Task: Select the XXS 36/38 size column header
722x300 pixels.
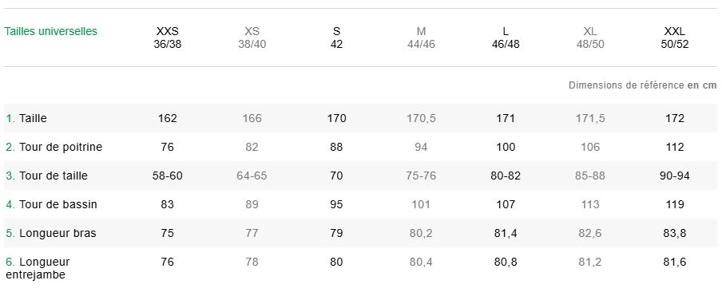Action: coord(168,37)
